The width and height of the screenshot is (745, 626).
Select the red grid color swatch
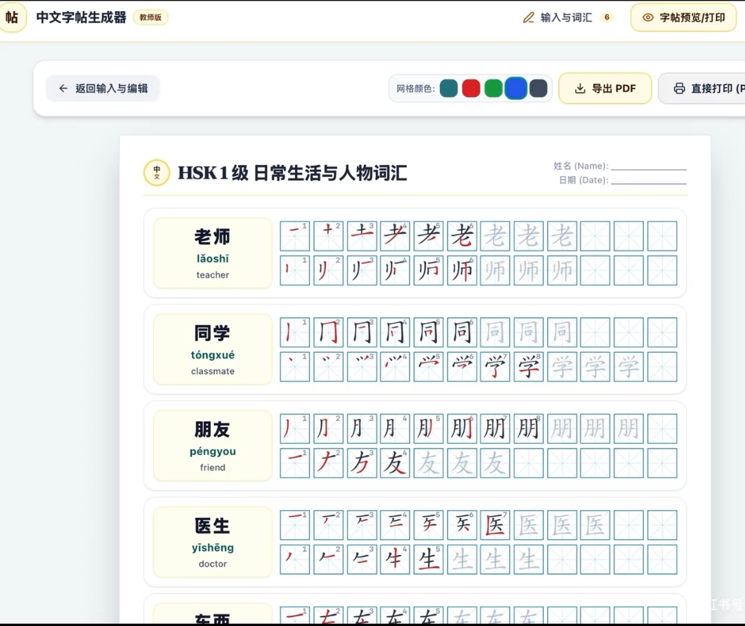coord(471,88)
